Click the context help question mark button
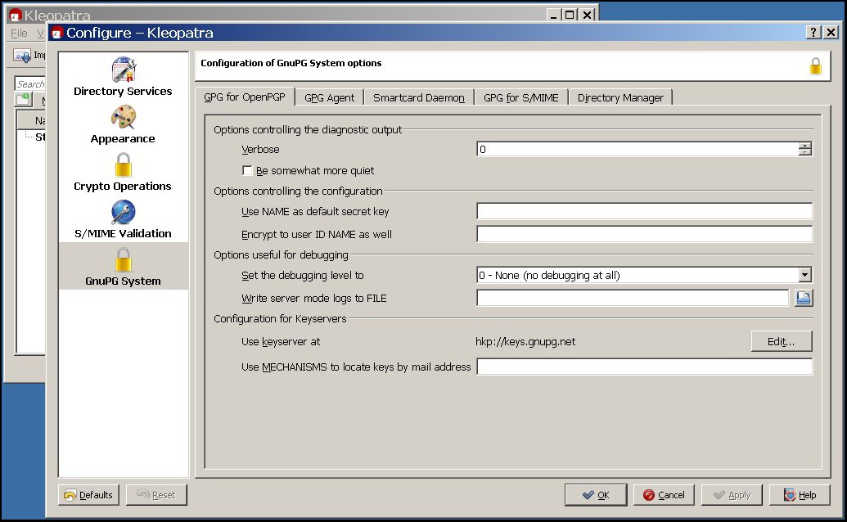 click(x=813, y=33)
